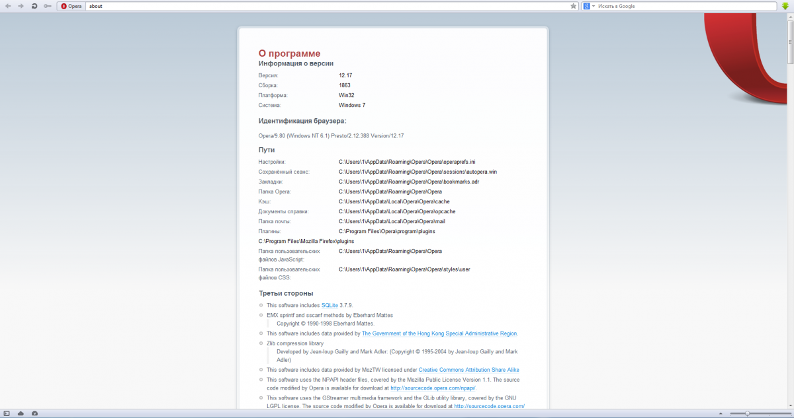794x418 pixels.
Task: Open the key (password wand) icon
Action: (x=47, y=6)
